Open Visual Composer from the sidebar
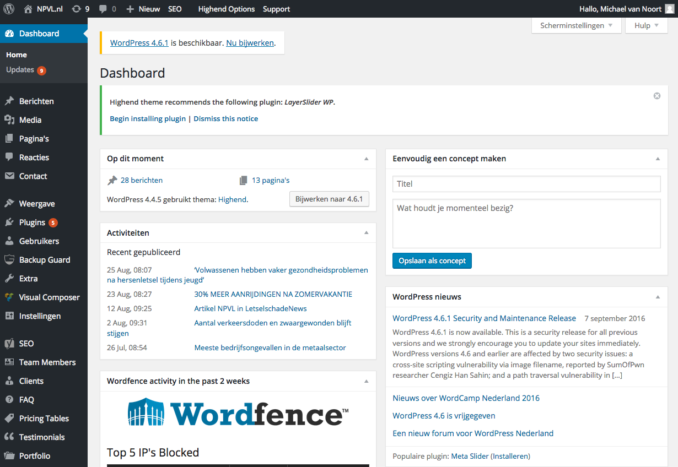Screen dimensions: 678x467 (x=49, y=297)
